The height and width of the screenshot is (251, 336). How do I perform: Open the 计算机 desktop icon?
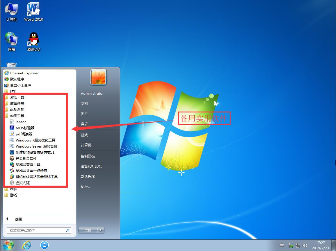pos(11,12)
